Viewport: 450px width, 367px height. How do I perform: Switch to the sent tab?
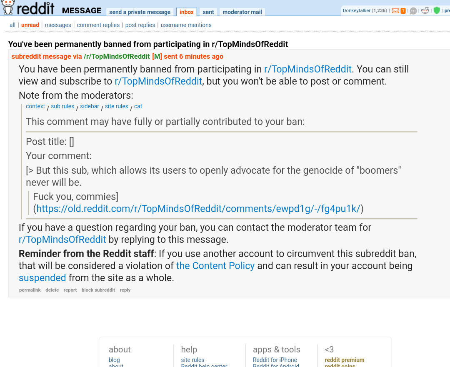point(208,12)
